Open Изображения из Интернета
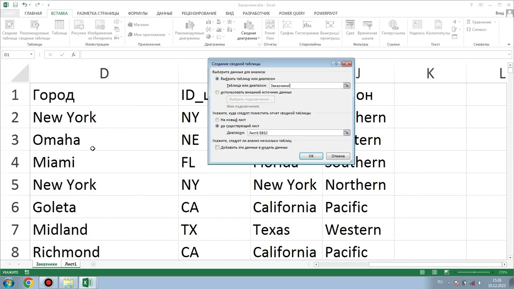514x289 pixels. pyautogui.click(x=100, y=30)
